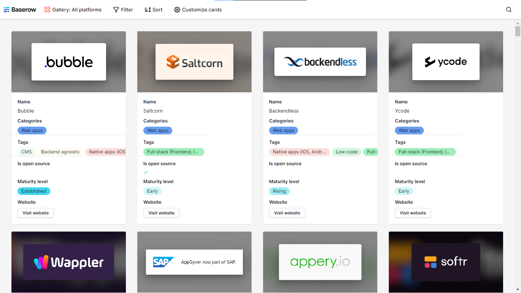
Task: Visit website for Ycode
Action: click(413, 213)
